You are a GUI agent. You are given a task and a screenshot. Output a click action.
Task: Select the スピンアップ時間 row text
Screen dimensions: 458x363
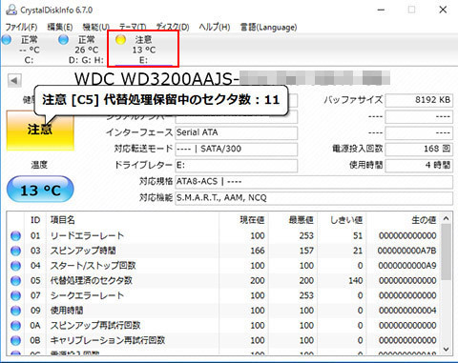coord(83,251)
